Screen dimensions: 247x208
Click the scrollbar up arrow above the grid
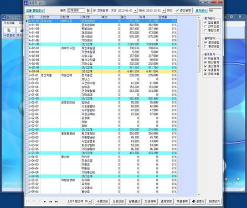[x=199, y=17]
